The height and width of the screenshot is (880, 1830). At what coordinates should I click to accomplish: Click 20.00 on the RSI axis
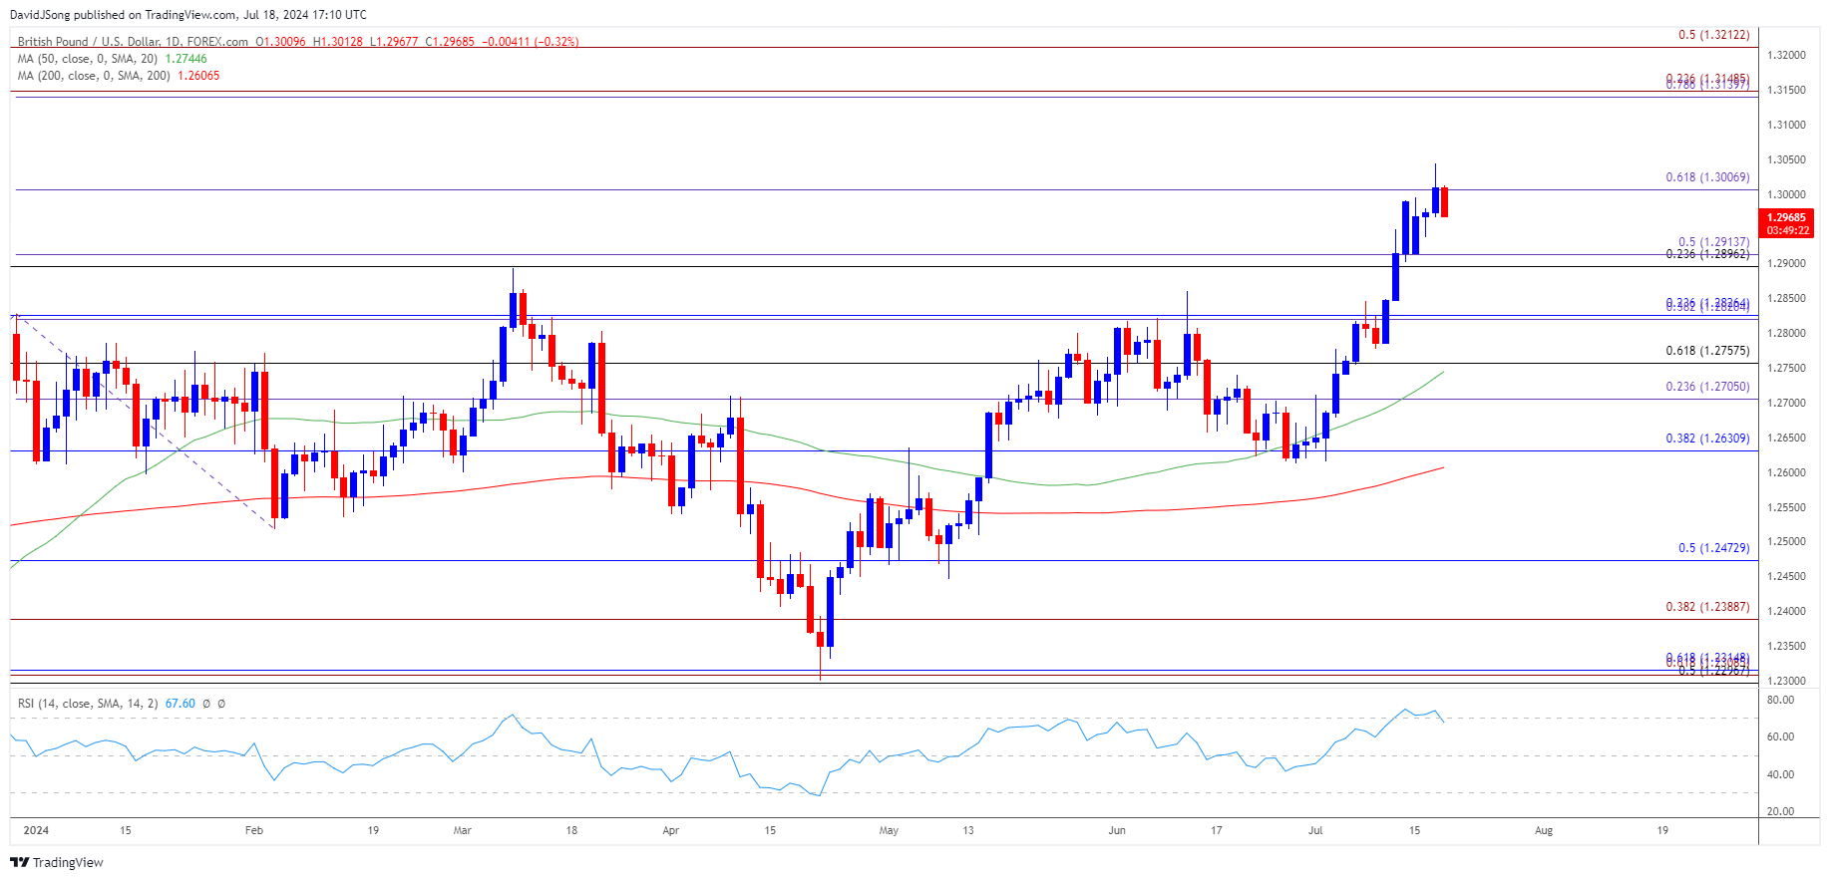click(1780, 812)
